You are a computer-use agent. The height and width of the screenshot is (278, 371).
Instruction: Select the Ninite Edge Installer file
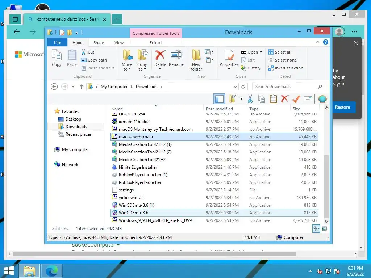(x=214, y=167)
